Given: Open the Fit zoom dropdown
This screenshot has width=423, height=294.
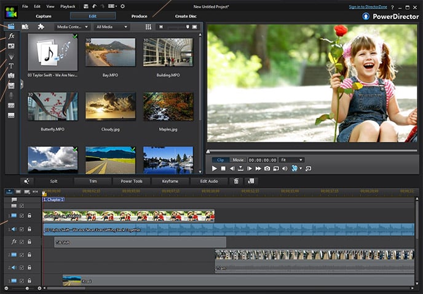Looking at the screenshot, I should (291, 160).
